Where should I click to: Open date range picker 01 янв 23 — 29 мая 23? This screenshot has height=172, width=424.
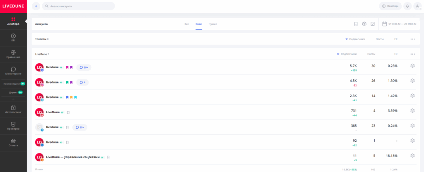pyautogui.click(x=399, y=24)
